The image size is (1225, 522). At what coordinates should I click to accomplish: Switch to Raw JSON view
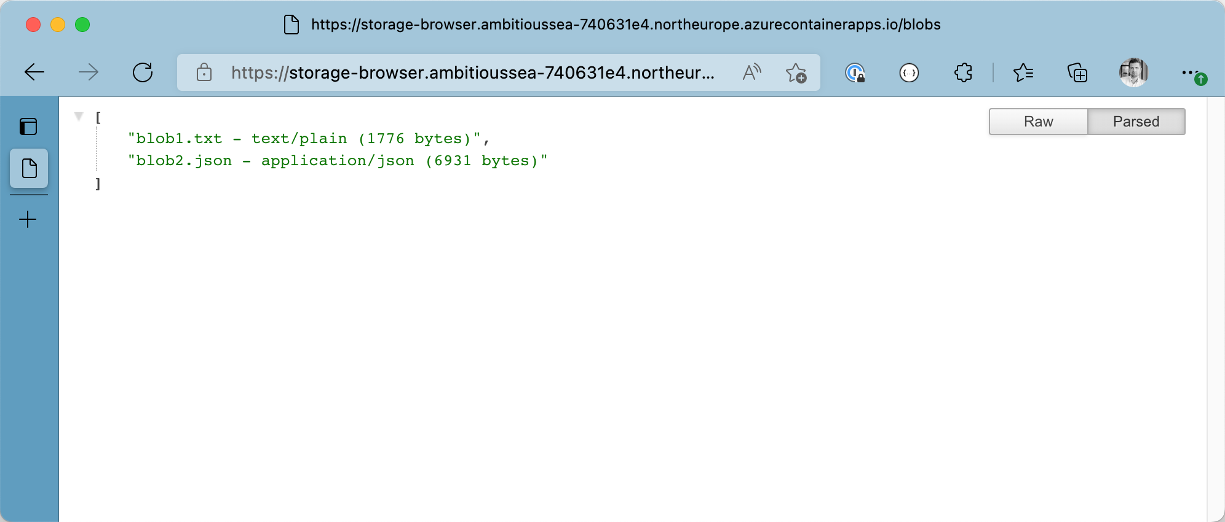(x=1038, y=122)
